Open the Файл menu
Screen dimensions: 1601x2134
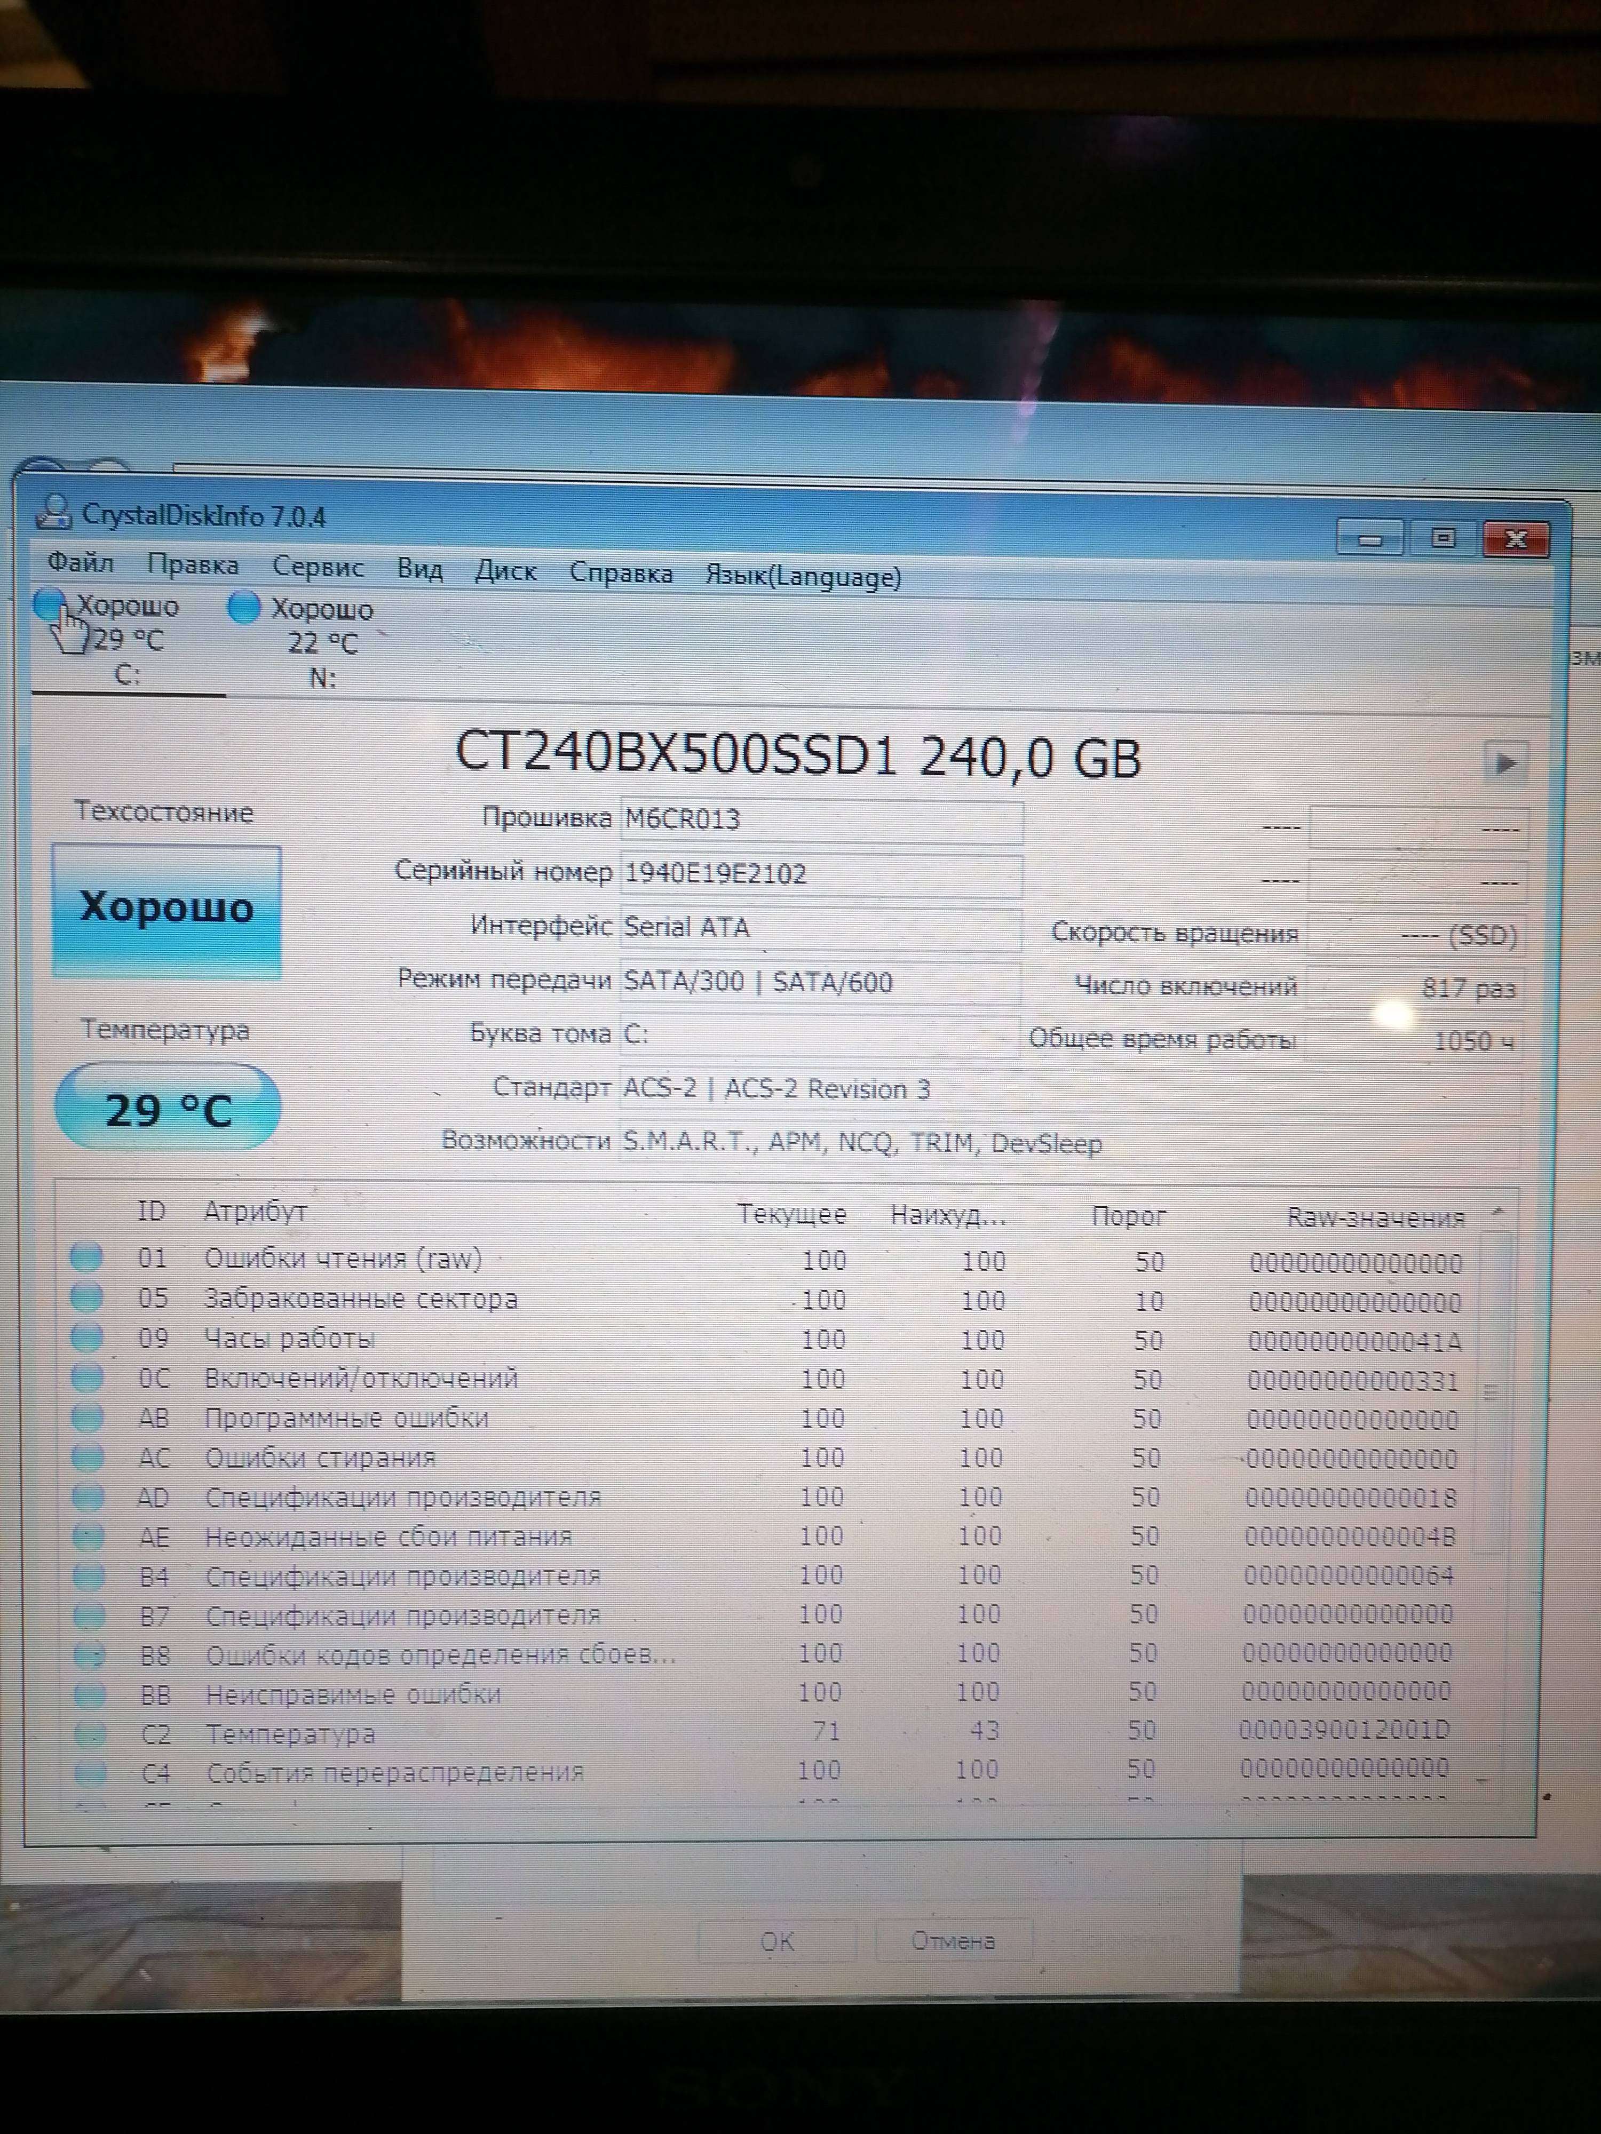(x=81, y=561)
